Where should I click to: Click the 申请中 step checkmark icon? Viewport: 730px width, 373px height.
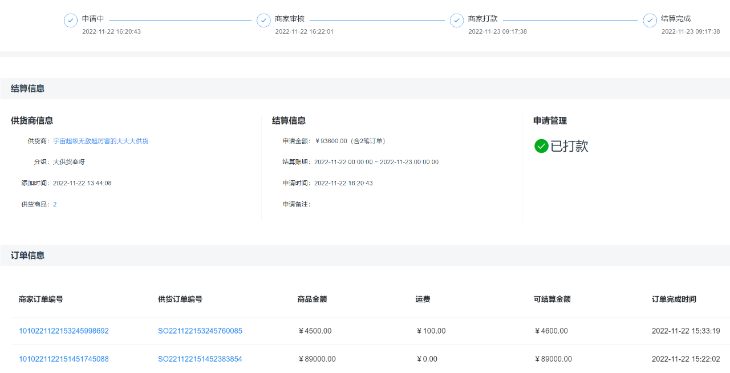(x=71, y=21)
